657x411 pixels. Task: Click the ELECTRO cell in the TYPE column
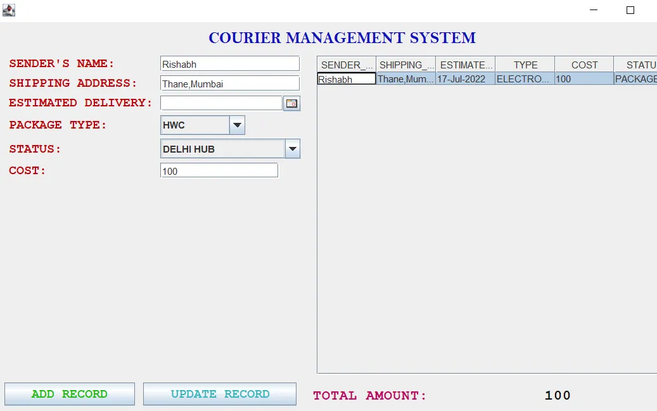pyautogui.click(x=524, y=79)
